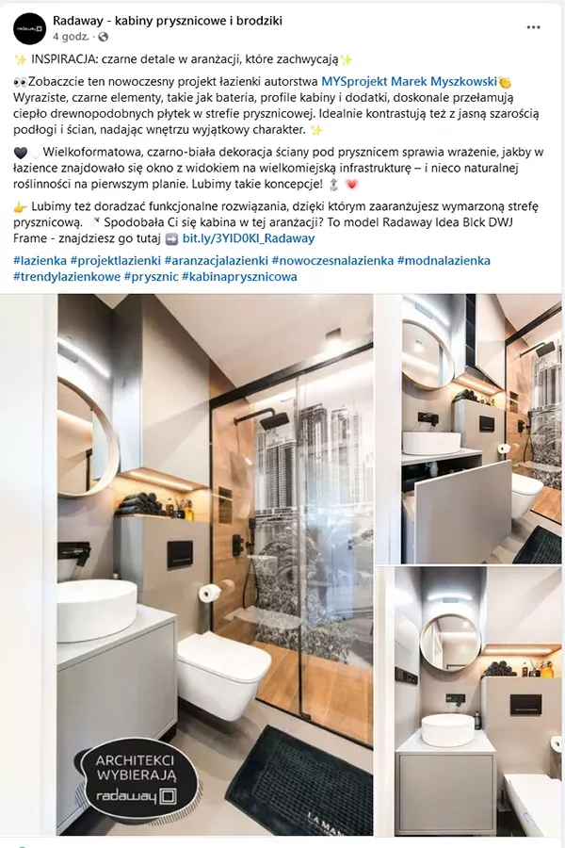Select the #nowoczesnalazienka hashtag
This screenshot has height=848, width=565.
coord(332,261)
